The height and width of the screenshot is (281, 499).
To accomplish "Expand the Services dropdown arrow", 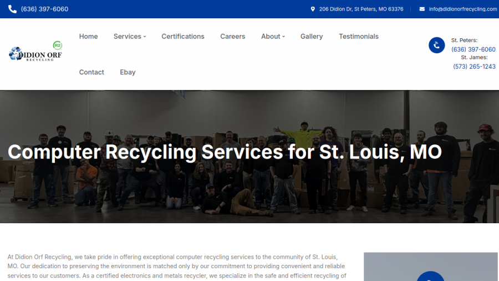I will (145, 37).
